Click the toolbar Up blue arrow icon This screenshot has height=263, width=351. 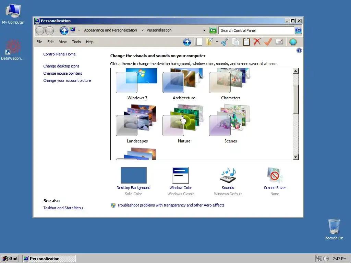(x=187, y=42)
